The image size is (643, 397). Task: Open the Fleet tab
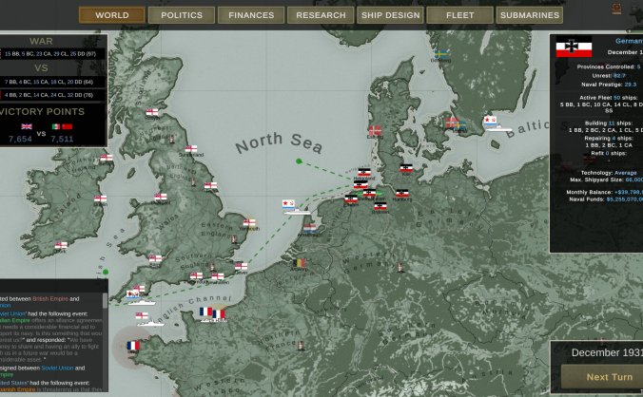[458, 15]
